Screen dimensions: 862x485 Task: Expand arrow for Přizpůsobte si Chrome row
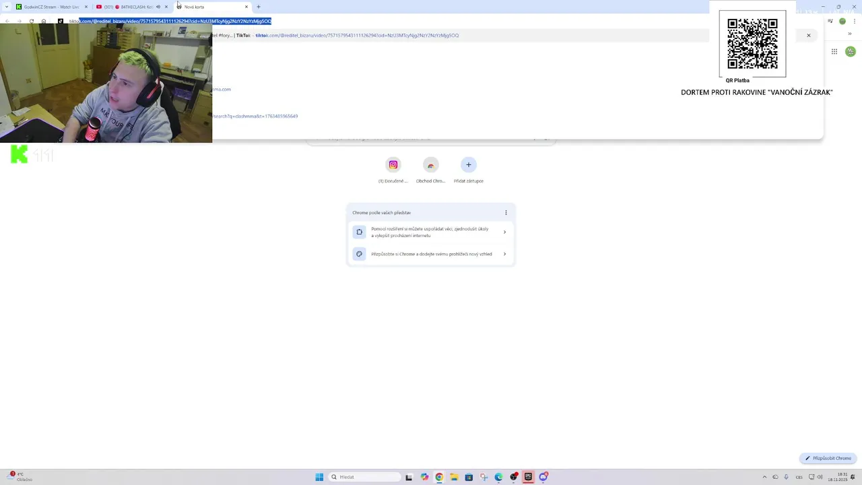pos(504,254)
